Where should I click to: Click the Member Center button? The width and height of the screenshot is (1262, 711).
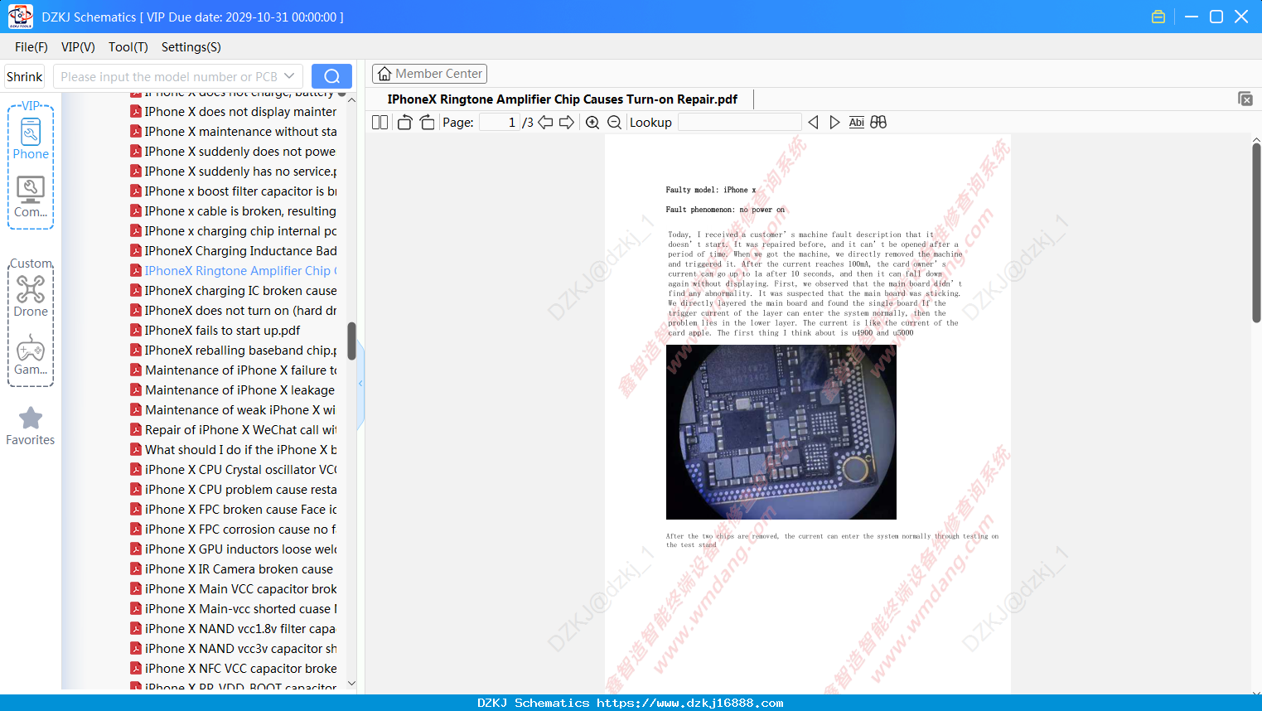coord(429,74)
